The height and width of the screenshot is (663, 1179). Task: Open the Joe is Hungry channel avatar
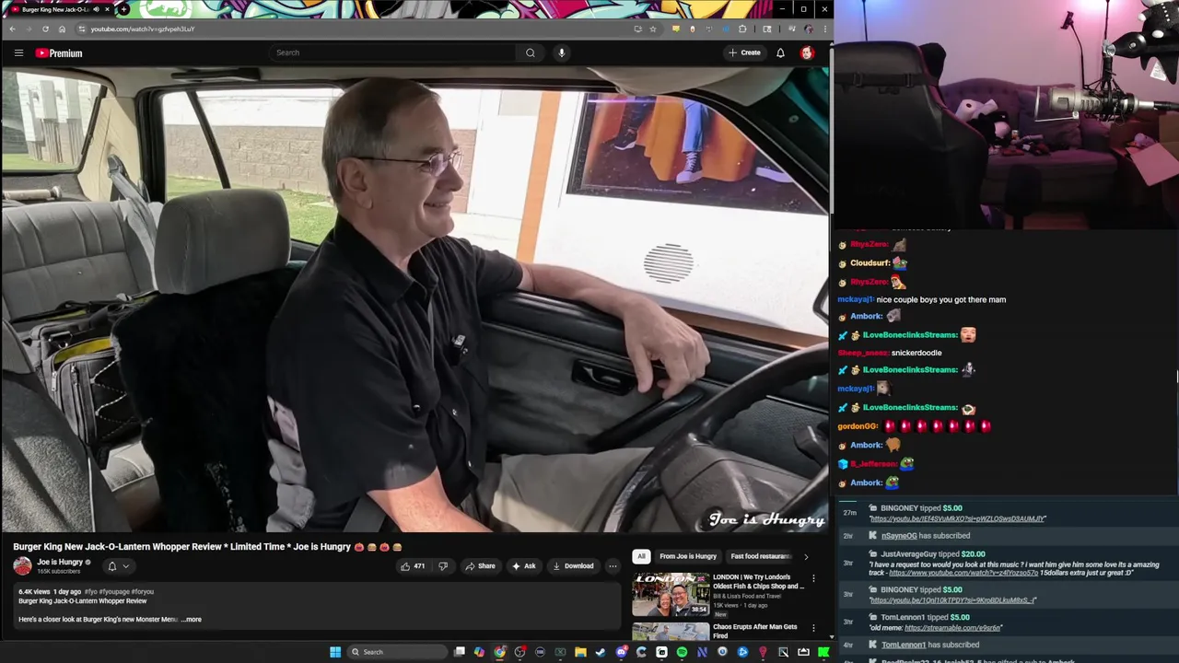pyautogui.click(x=22, y=566)
